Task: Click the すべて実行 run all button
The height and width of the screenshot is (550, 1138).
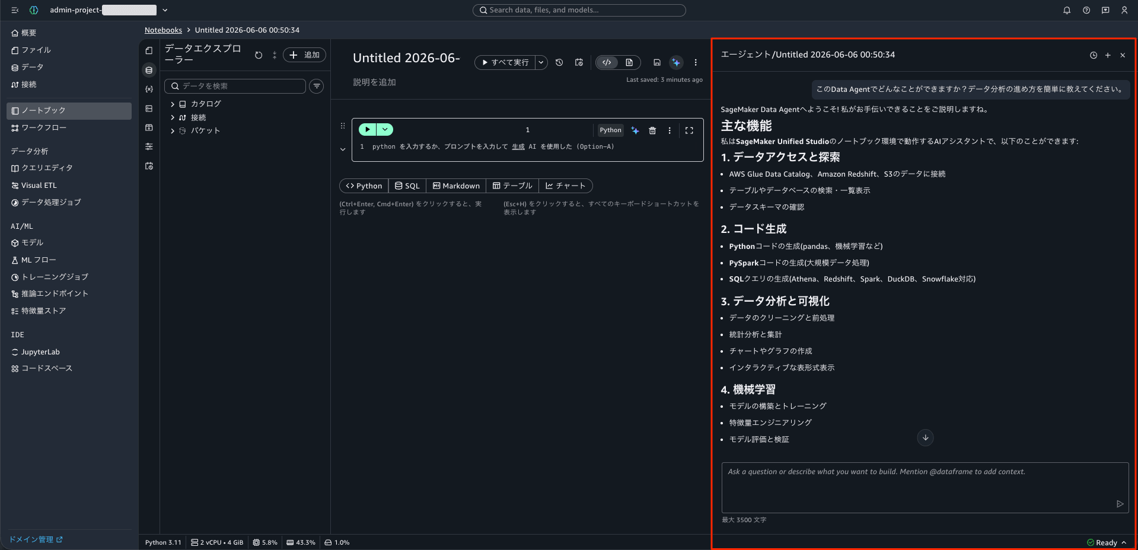Action: 505,62
